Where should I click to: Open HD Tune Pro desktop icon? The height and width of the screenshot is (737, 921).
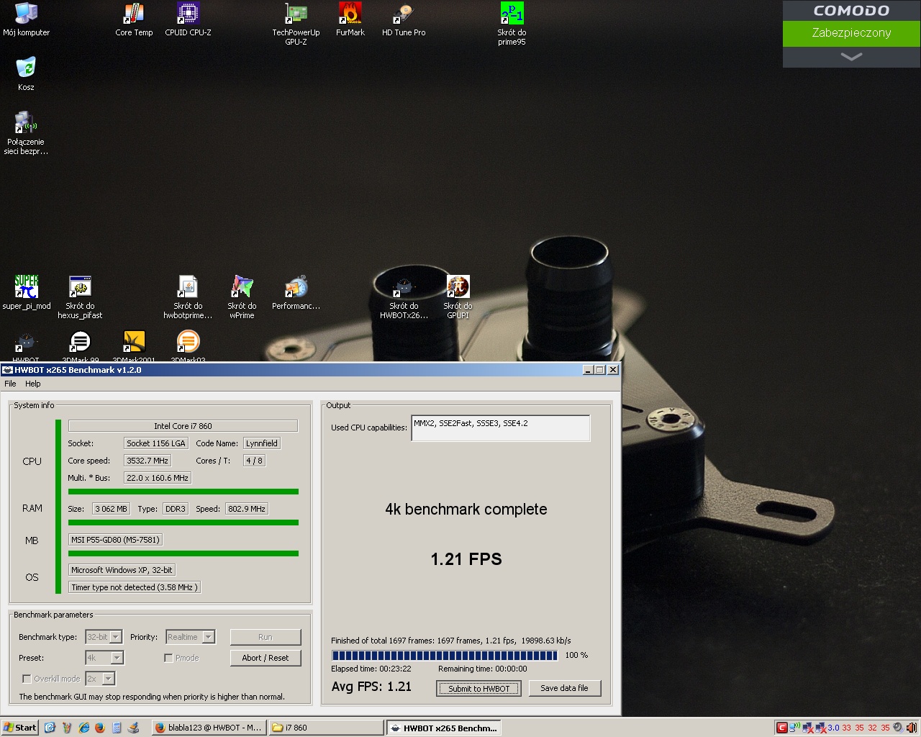pos(404,19)
